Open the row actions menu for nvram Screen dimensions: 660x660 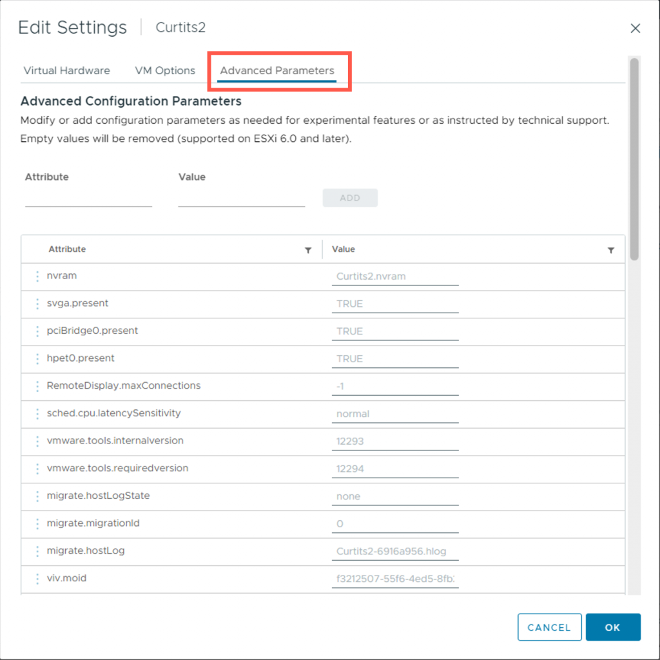pyautogui.click(x=37, y=276)
